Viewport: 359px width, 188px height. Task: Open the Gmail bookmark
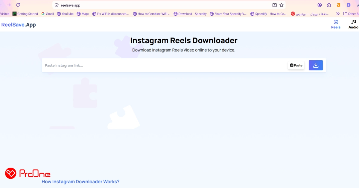48,14
